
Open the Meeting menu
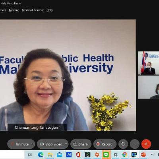coord(14,10)
